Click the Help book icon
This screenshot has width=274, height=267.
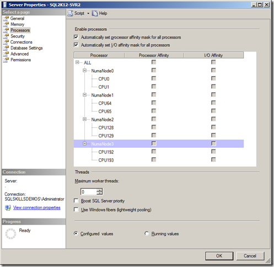(x=95, y=13)
